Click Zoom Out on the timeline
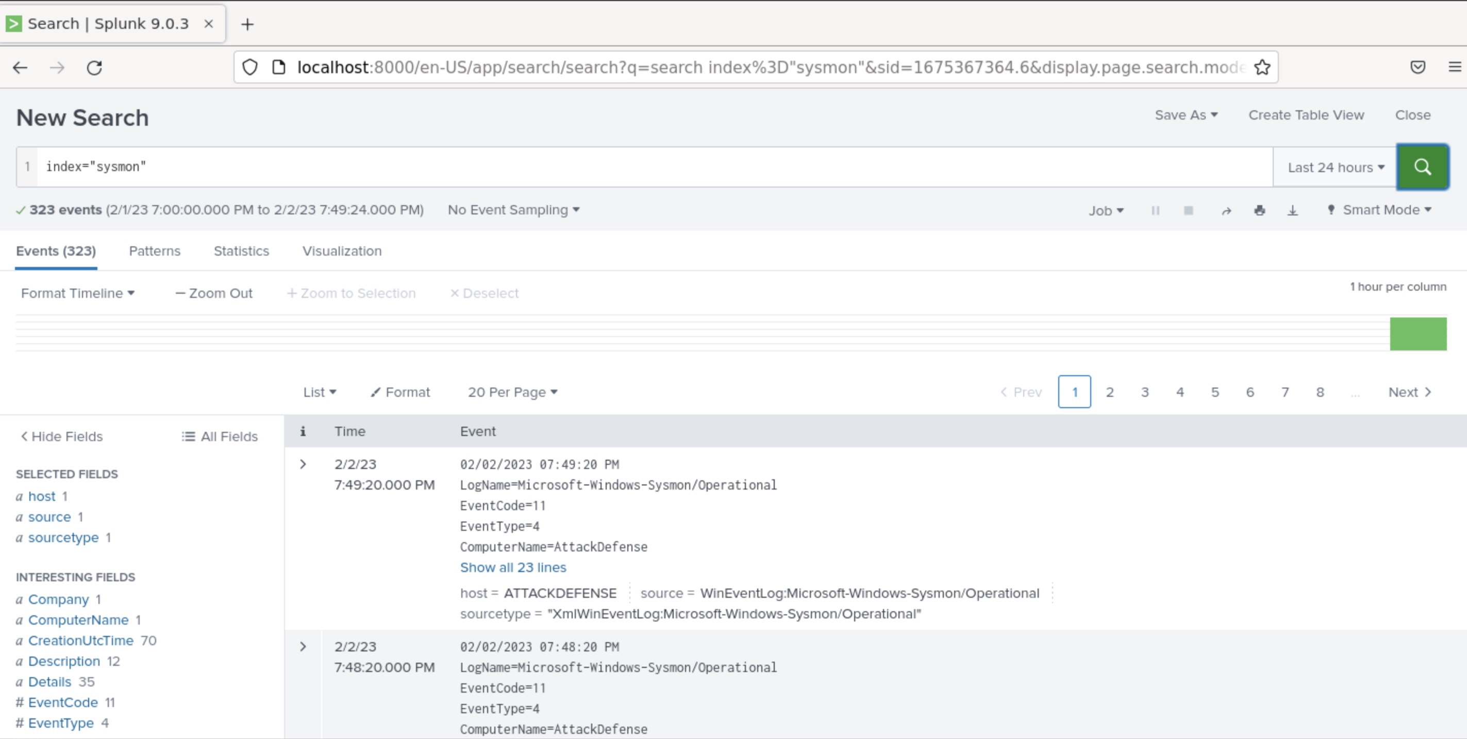The height and width of the screenshot is (739, 1467). coord(213,293)
